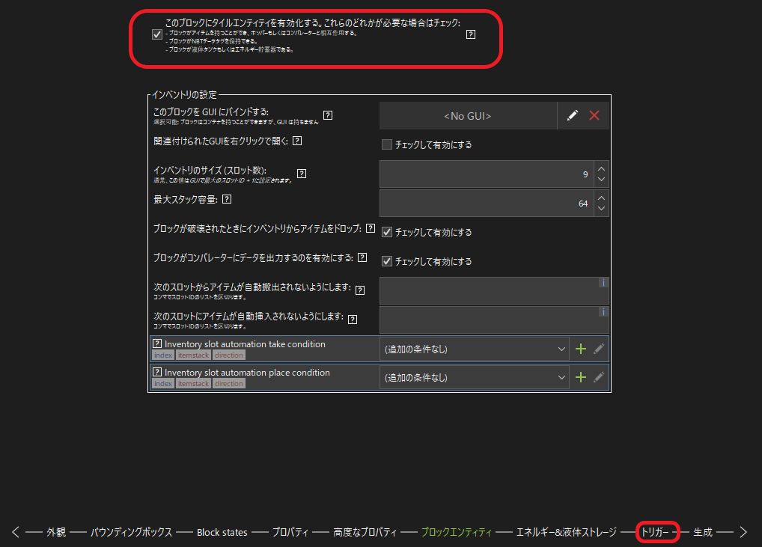Switch to 外観 tab
Screen dimensions: 762x547
(56, 533)
